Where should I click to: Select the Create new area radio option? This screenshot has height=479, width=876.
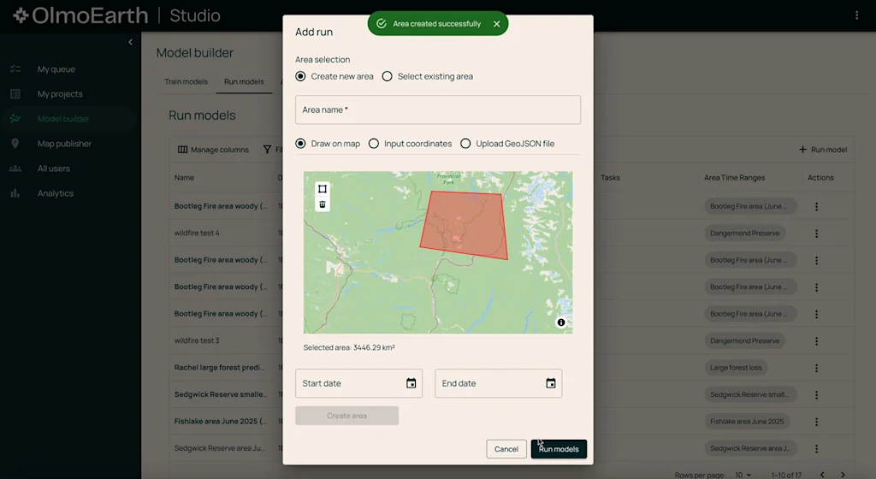(300, 76)
